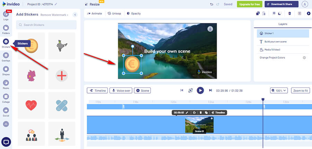Click the Search Stickers field
Viewport: 312px width, 149px height.
pos(46,25)
